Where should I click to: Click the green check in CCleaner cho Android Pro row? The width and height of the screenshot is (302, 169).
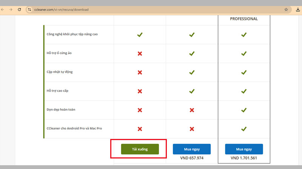(244, 129)
